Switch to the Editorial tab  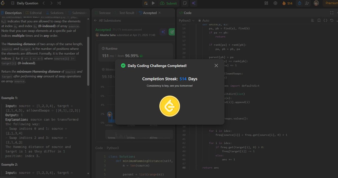pyautogui.click(x=34, y=13)
